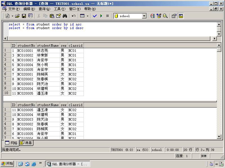Switch to the 网格 results tab
The width and height of the screenshot is (225, 168).
point(12,143)
